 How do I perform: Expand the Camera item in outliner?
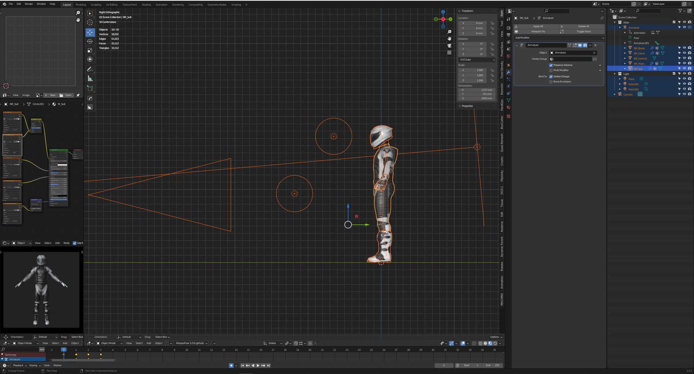pos(615,94)
